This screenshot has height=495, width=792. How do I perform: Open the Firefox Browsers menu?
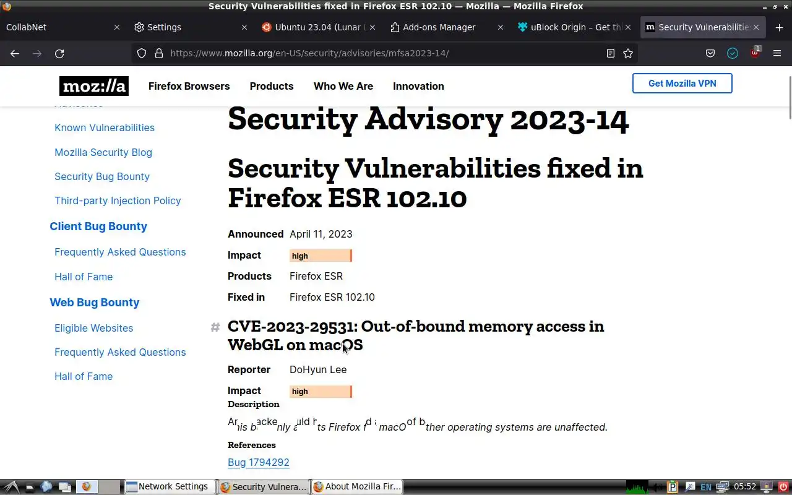[189, 86]
